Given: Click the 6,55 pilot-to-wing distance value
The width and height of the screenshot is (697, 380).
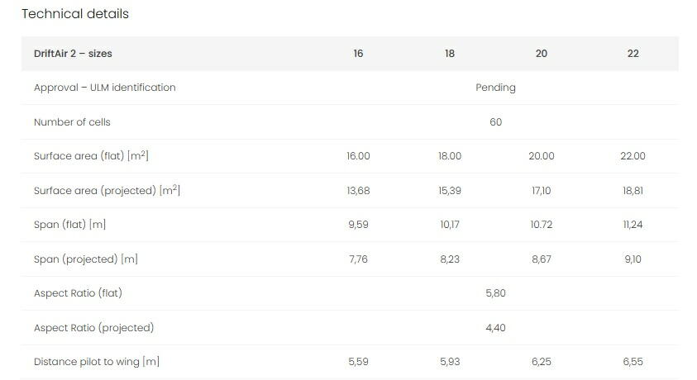Looking at the screenshot, I should pos(633,362).
